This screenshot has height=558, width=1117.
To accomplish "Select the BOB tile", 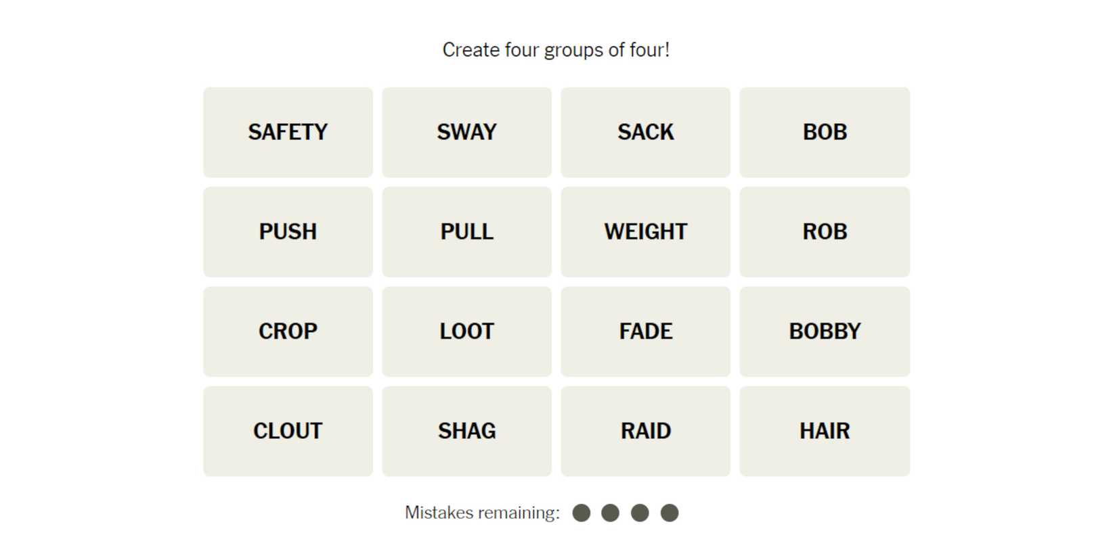I will tap(824, 132).
